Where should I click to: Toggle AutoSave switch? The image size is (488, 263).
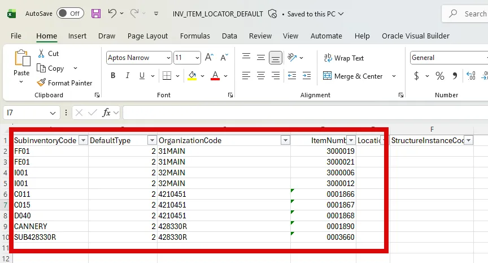70,14
